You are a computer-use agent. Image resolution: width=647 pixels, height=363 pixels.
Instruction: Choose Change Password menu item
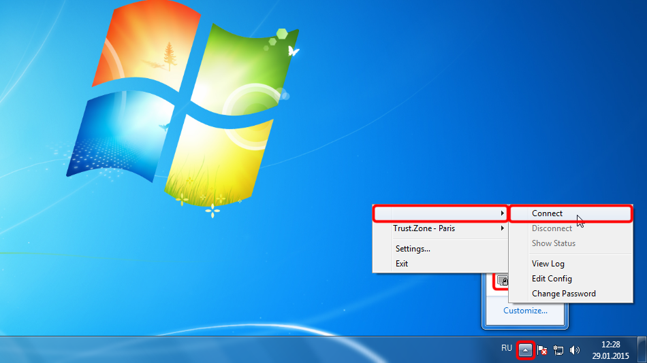pyautogui.click(x=563, y=294)
